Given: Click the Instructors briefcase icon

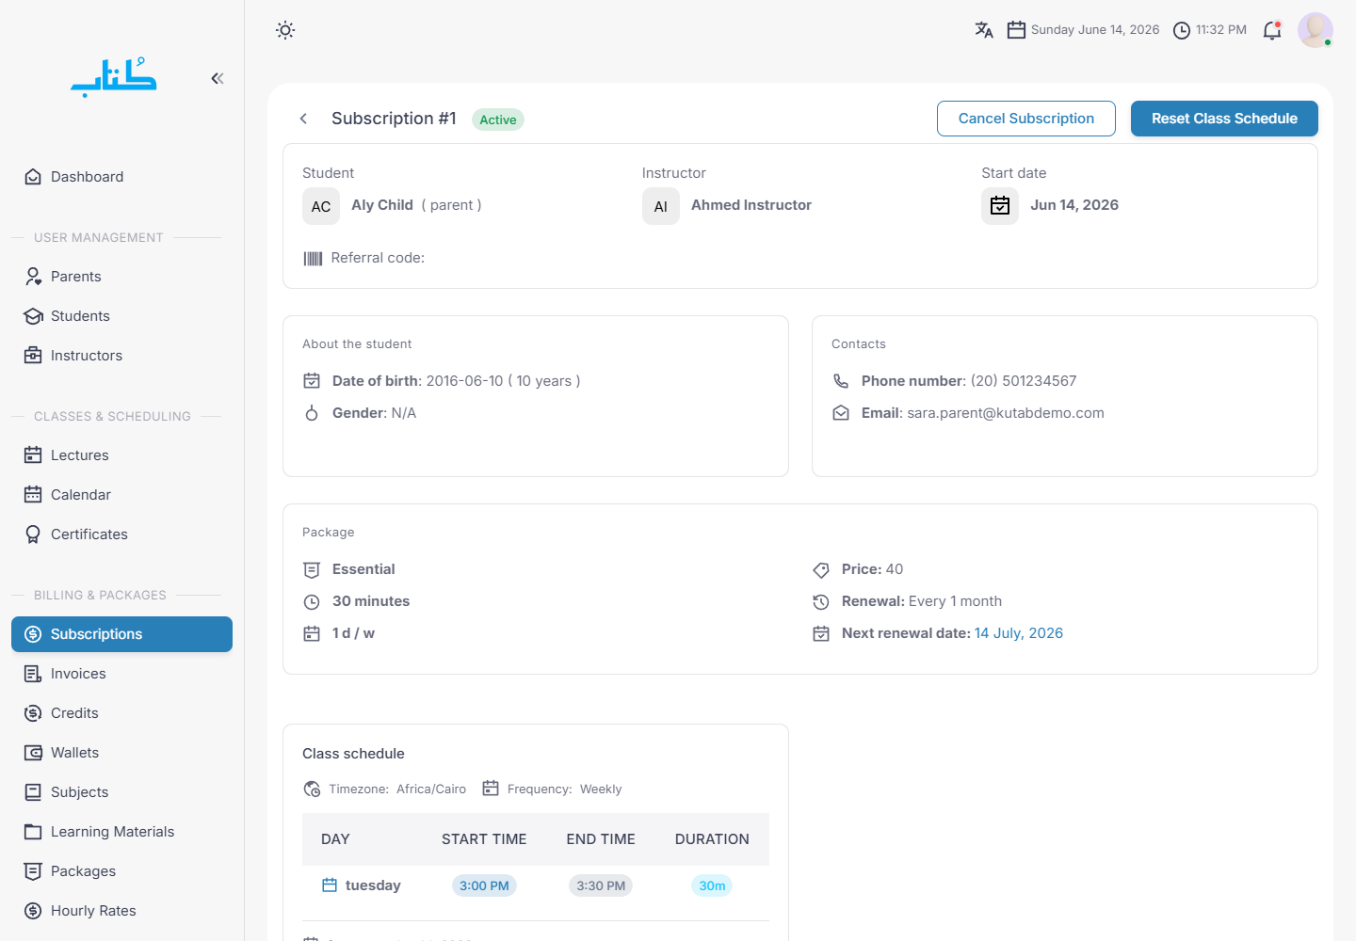Looking at the screenshot, I should tap(33, 356).
